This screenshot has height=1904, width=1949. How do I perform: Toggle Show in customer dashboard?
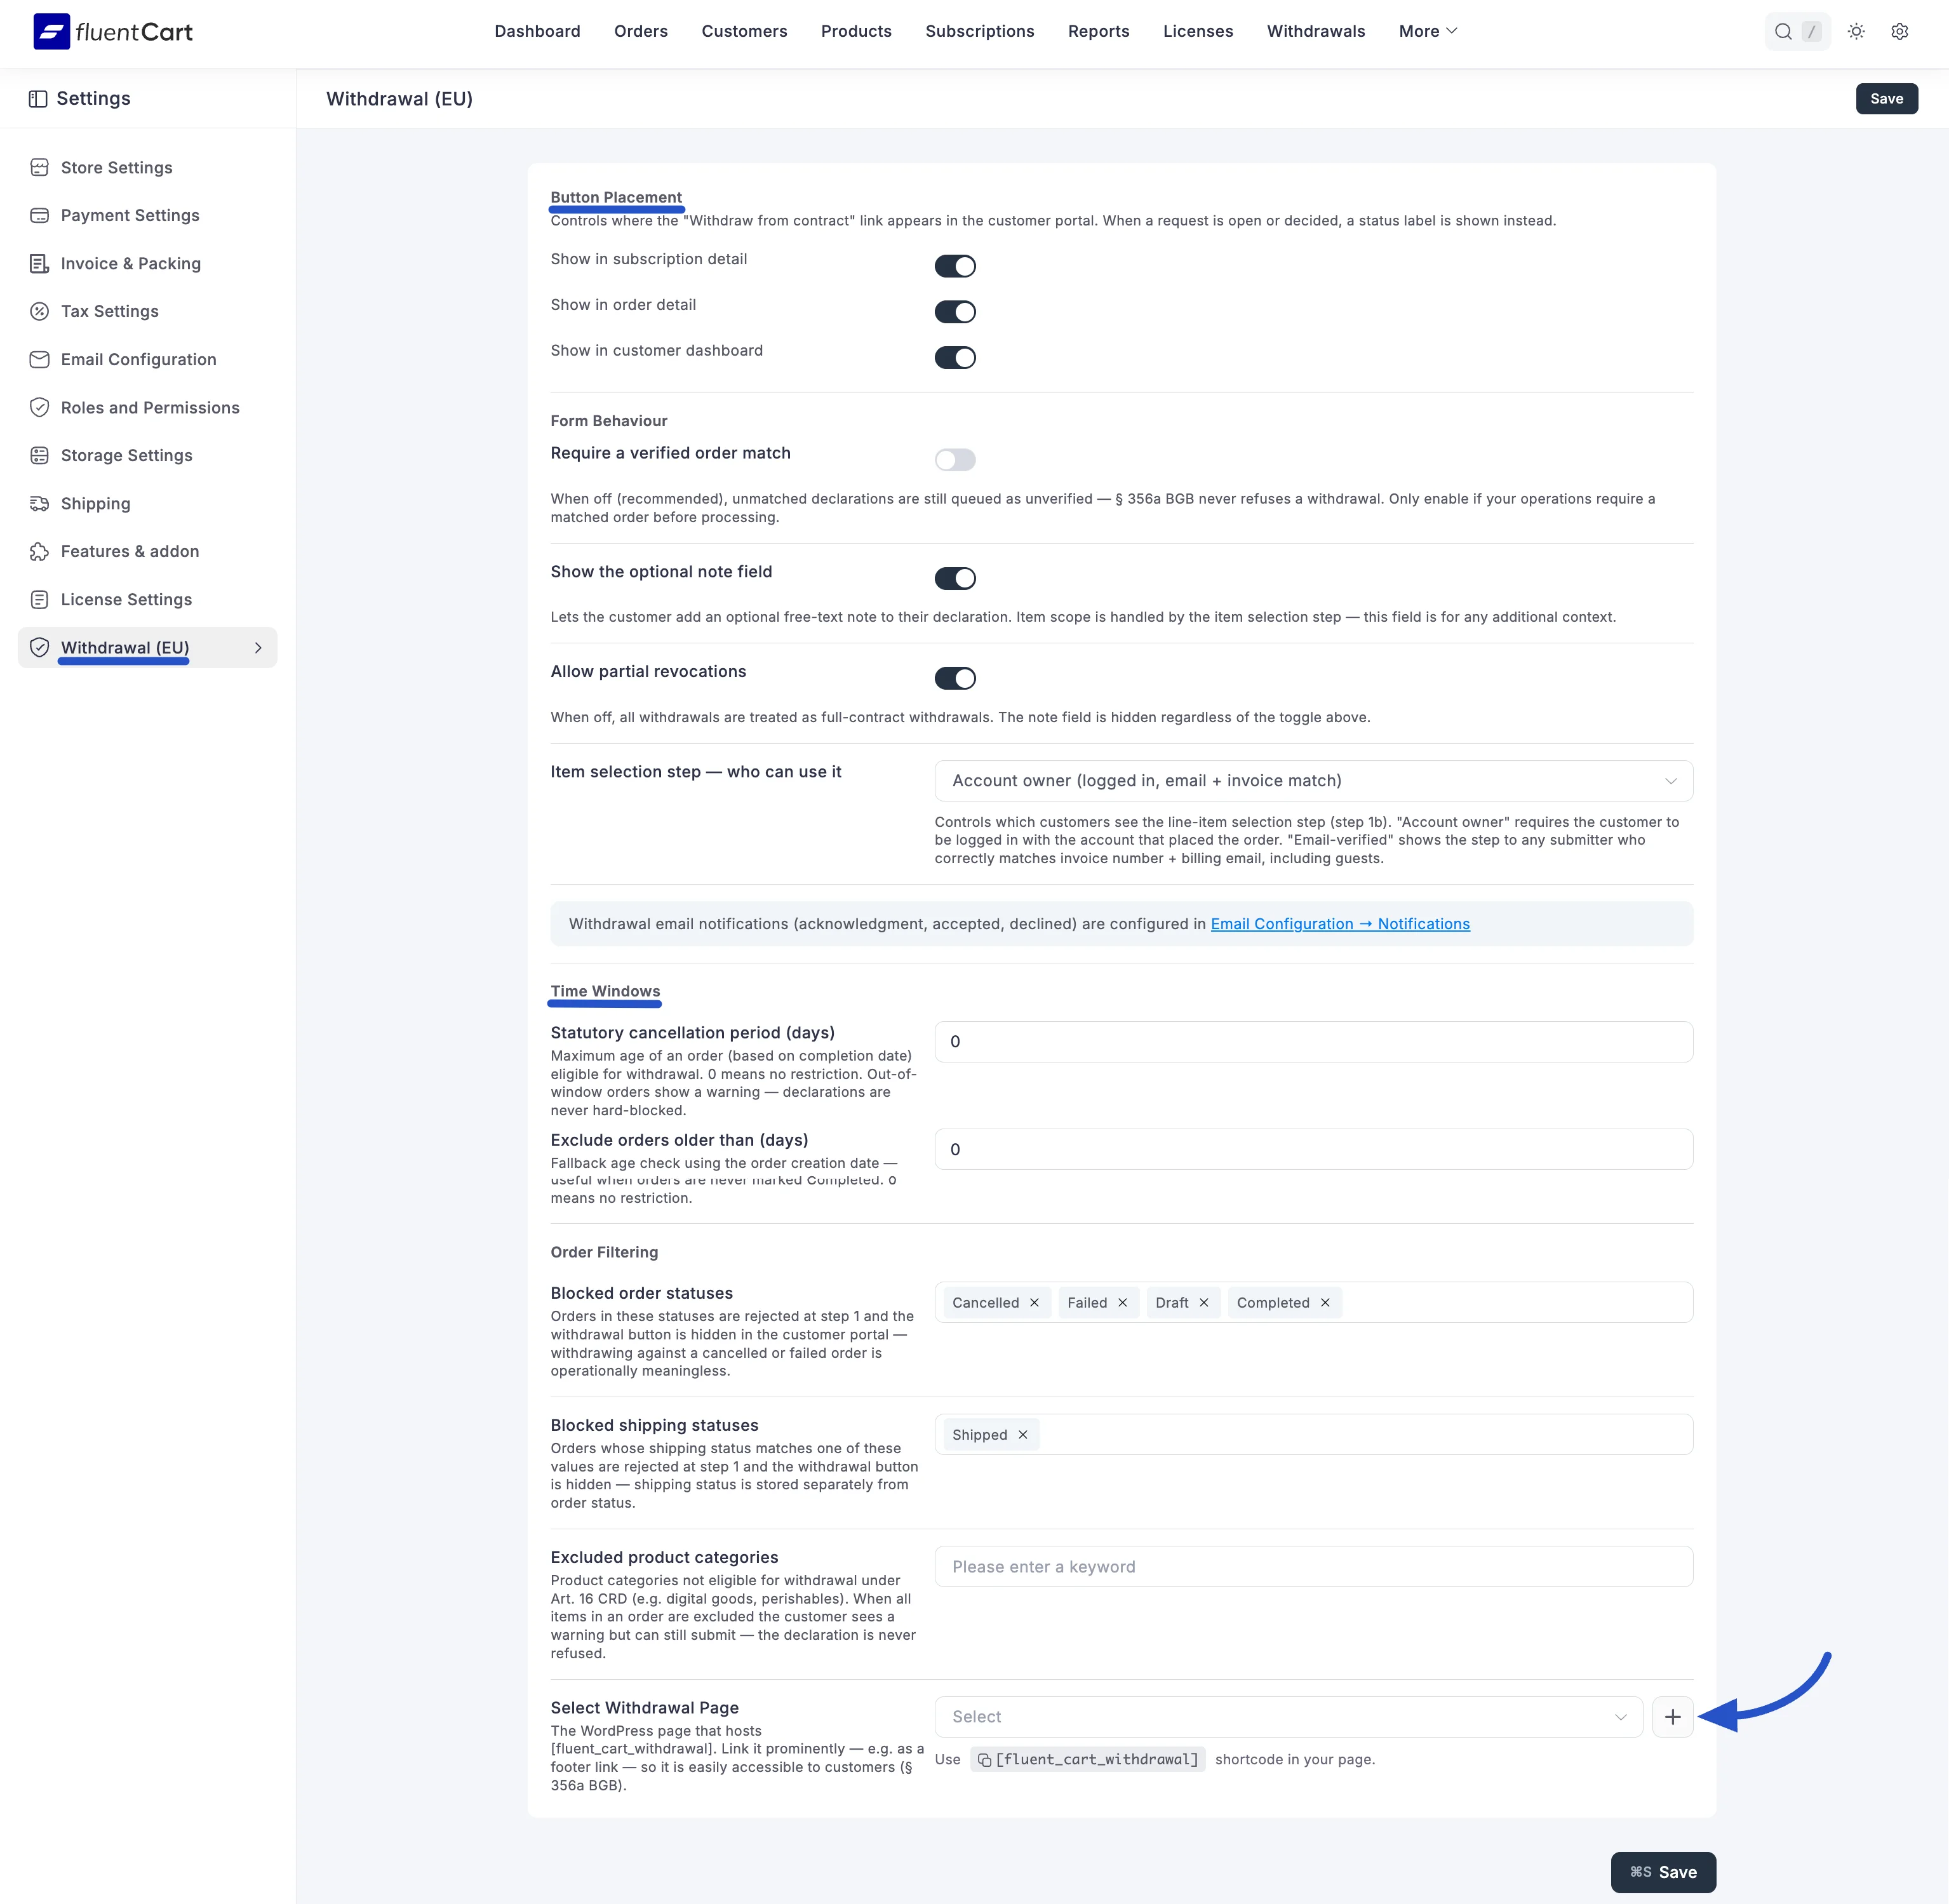[955, 358]
